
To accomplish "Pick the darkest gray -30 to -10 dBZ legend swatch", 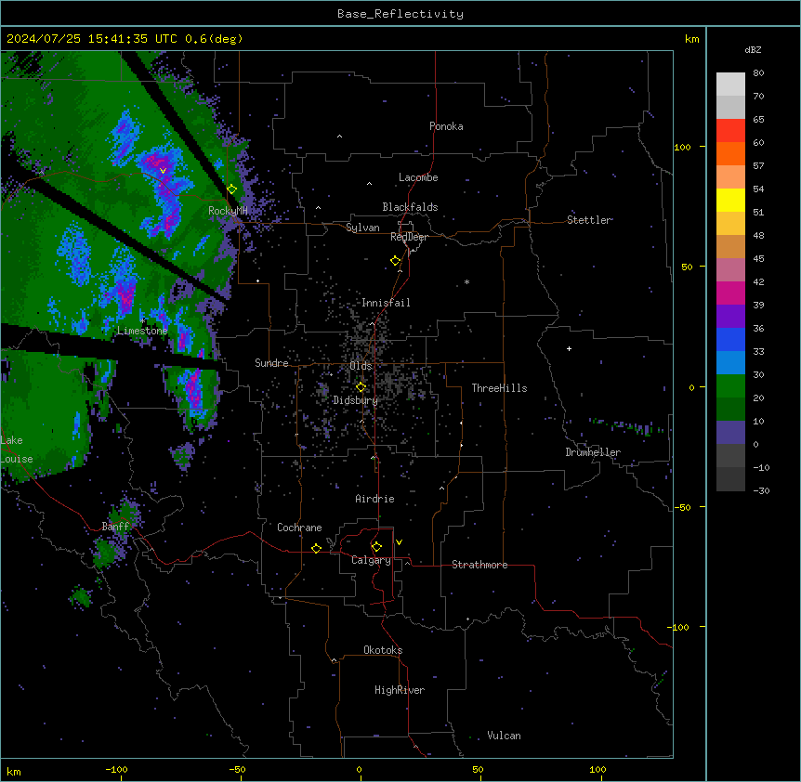I will [x=730, y=479].
